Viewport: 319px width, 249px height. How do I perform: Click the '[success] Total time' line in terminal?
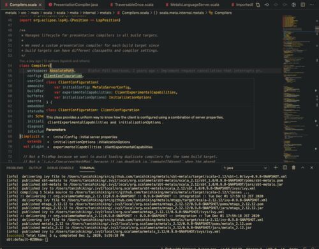[66, 236]
